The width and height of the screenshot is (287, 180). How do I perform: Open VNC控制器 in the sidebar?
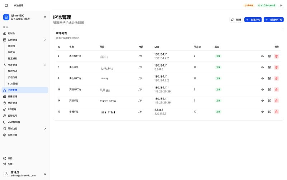(x=25, y=122)
